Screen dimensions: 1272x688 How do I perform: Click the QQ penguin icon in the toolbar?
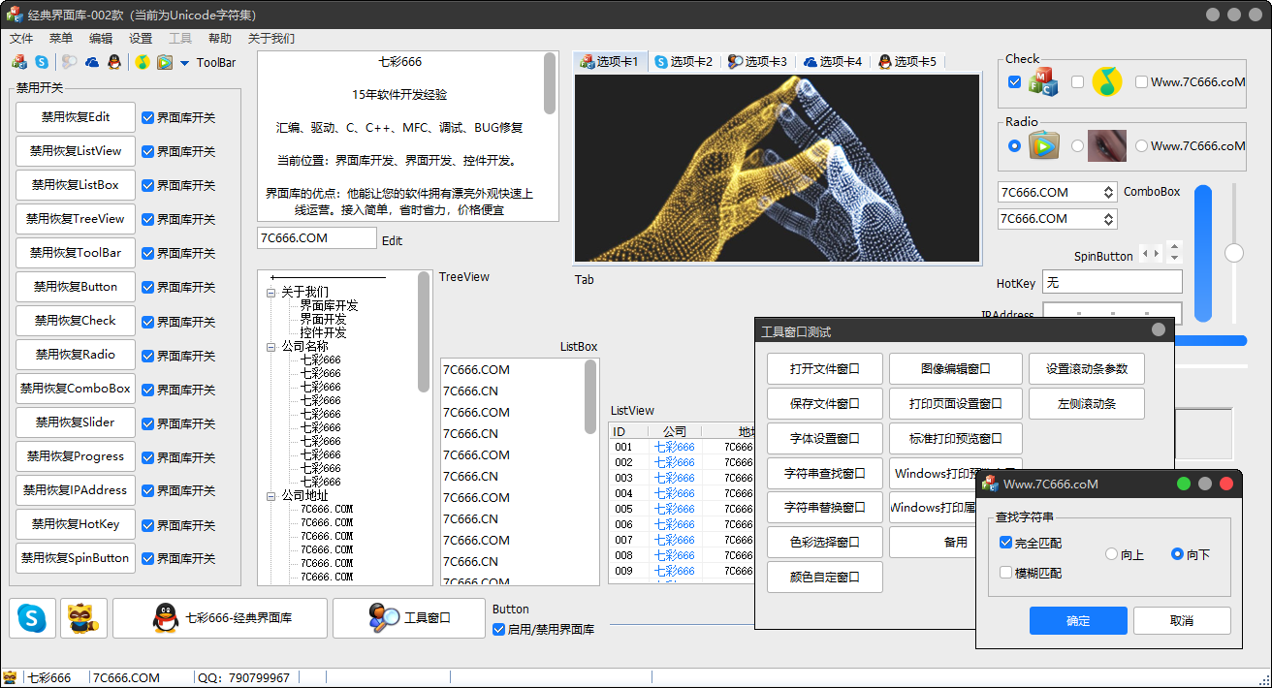click(x=114, y=62)
